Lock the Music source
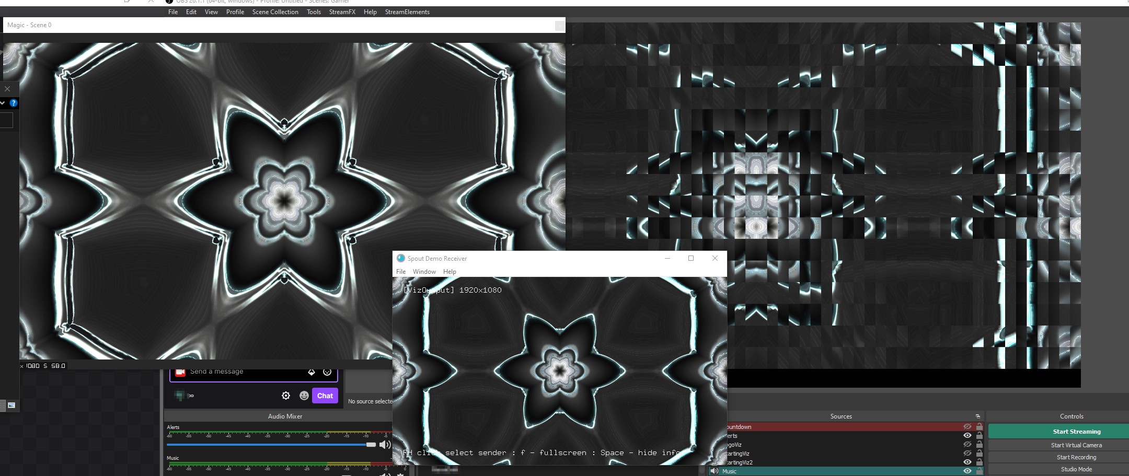 point(980,471)
